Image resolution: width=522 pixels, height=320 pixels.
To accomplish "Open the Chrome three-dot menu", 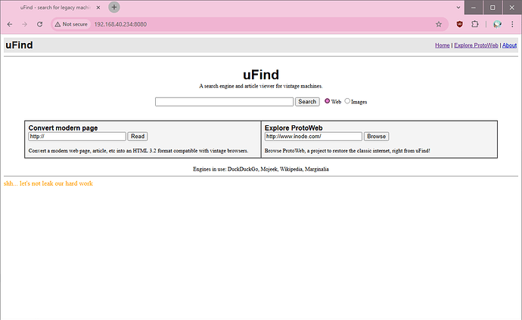I will tap(512, 24).
